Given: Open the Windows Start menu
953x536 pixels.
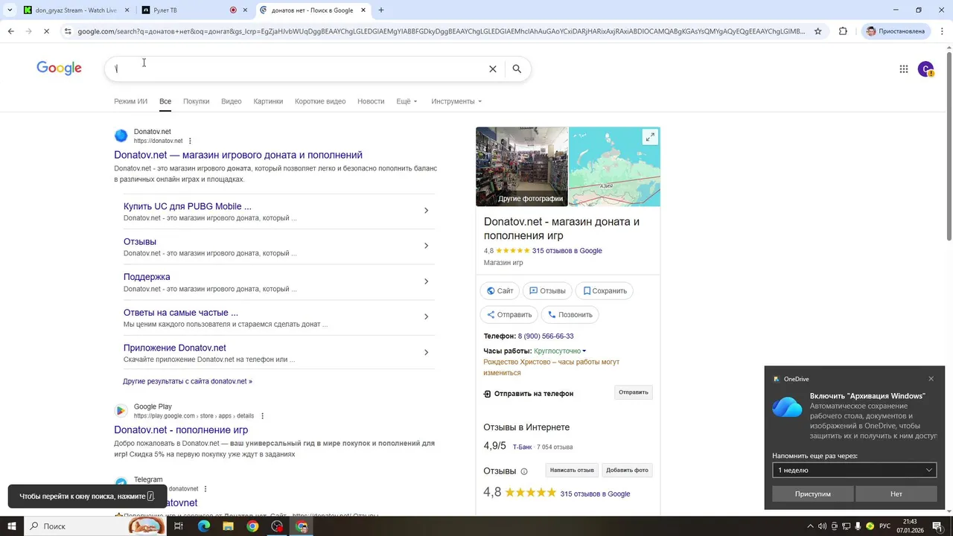Looking at the screenshot, I should [x=12, y=526].
